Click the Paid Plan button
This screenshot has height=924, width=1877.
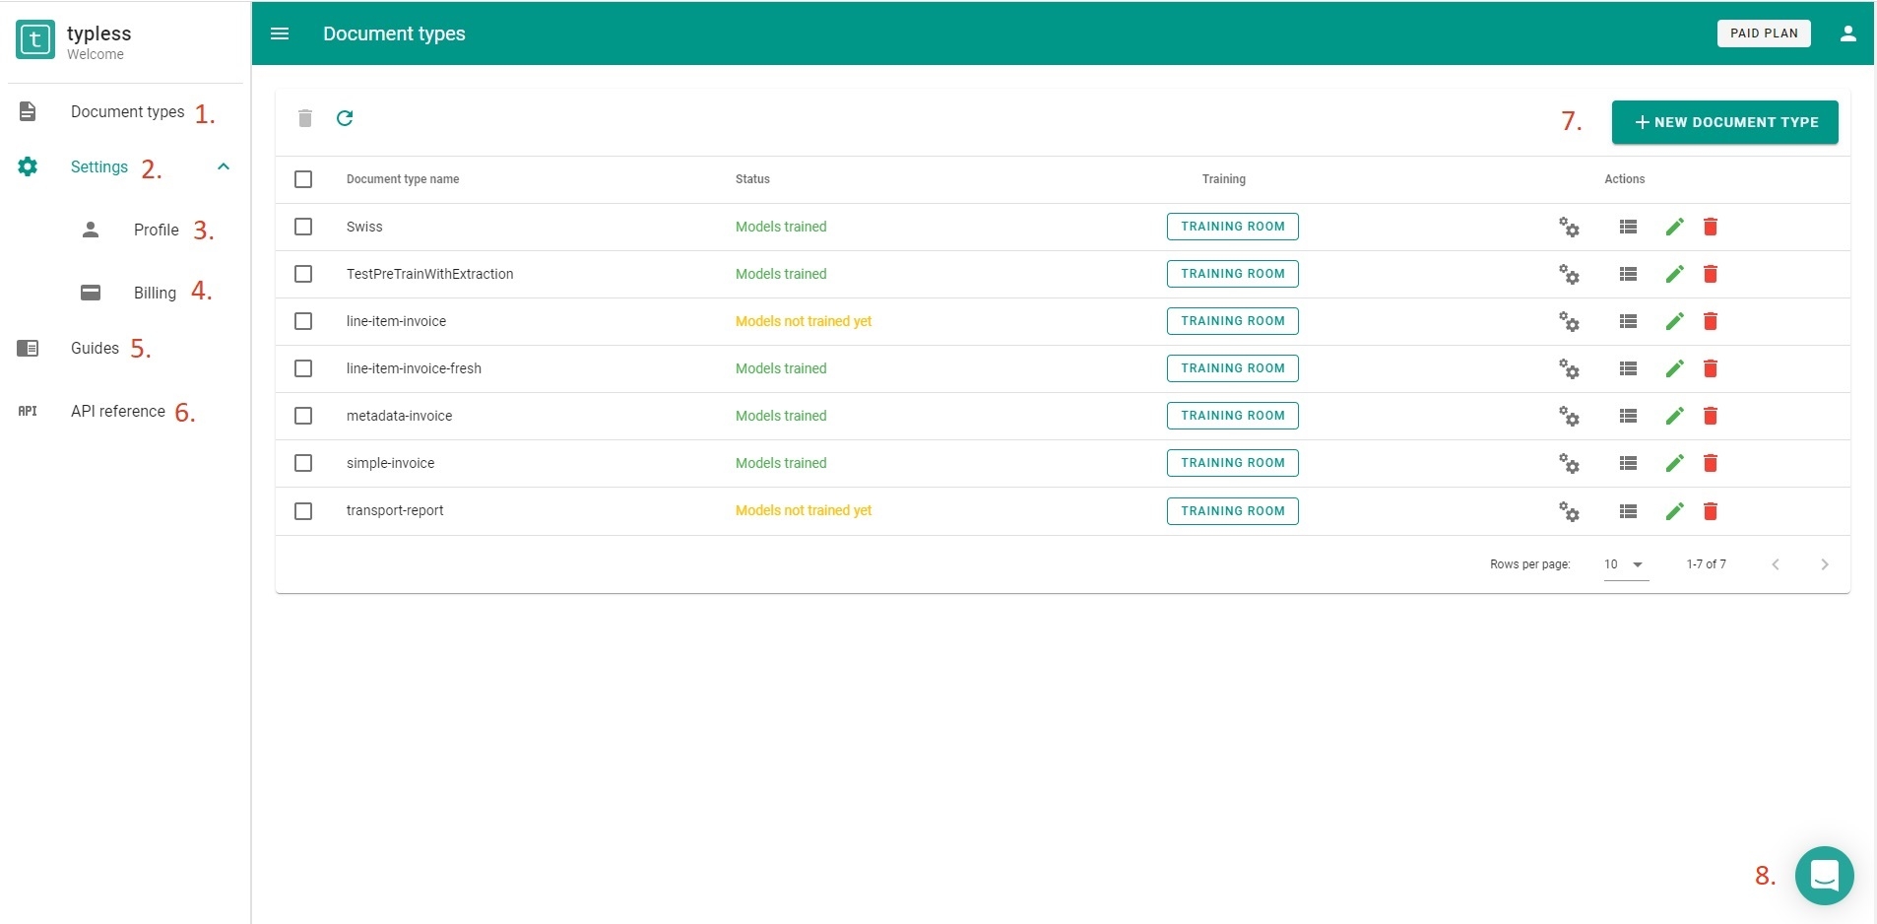[1763, 33]
